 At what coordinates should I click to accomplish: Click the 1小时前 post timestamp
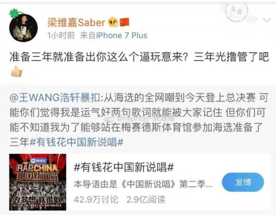[x=61, y=36]
